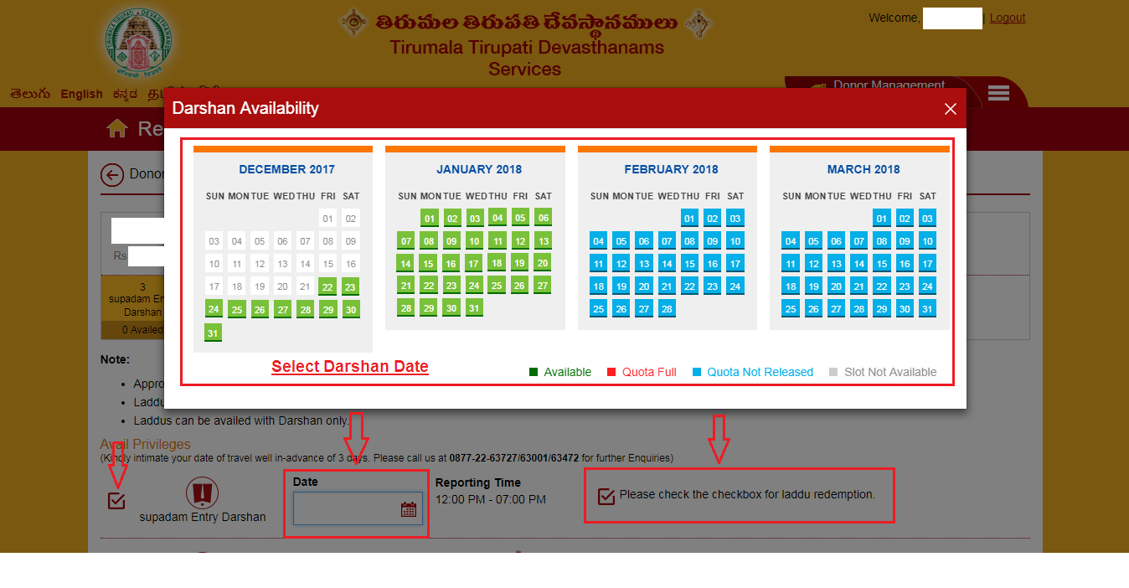Select January 10, 2018
Viewport: 1129px width, 588px height.
click(x=475, y=241)
